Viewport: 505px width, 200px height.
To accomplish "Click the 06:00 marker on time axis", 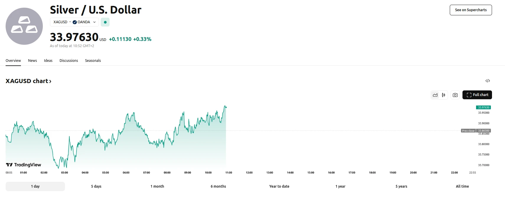I will [126, 173].
